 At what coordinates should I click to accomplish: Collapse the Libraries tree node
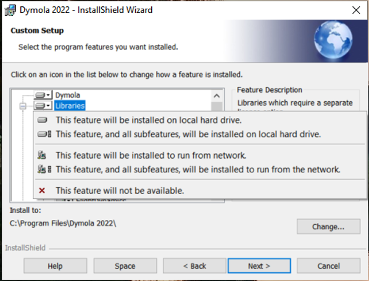click(x=23, y=106)
